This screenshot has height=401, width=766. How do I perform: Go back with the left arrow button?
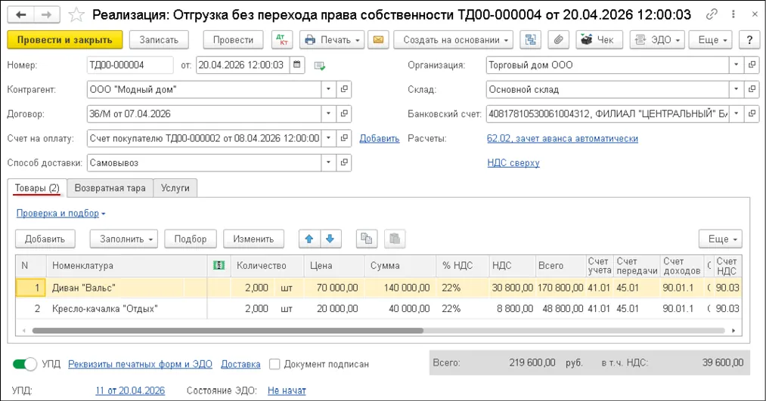[21, 14]
